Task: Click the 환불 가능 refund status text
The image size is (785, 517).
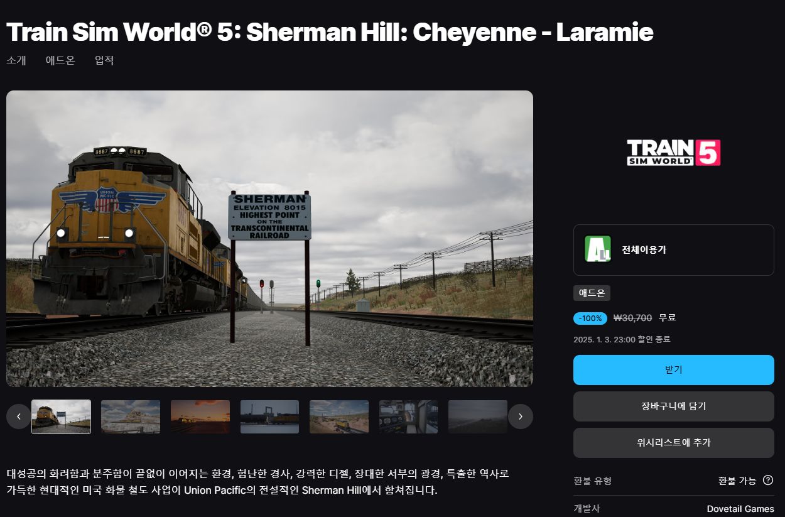Action: tap(737, 481)
